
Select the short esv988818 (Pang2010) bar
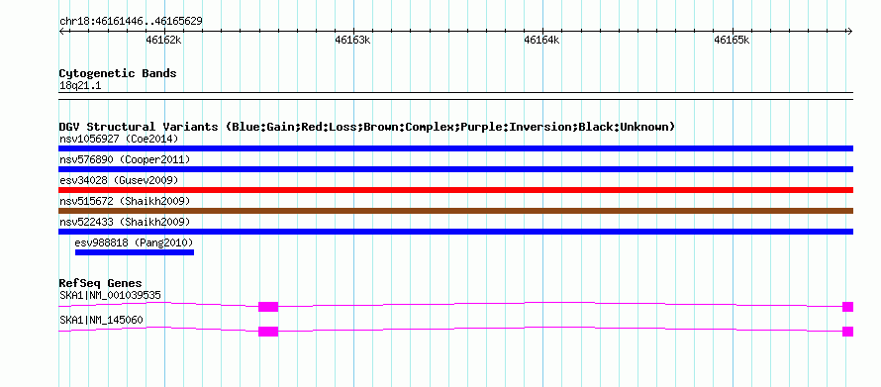[x=135, y=252]
